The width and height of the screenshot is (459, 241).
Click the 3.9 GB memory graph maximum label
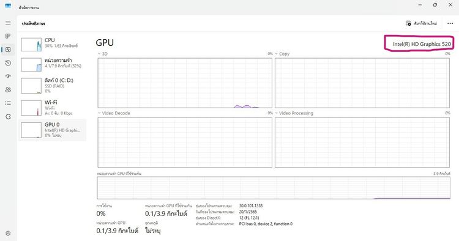pyautogui.click(x=442, y=174)
